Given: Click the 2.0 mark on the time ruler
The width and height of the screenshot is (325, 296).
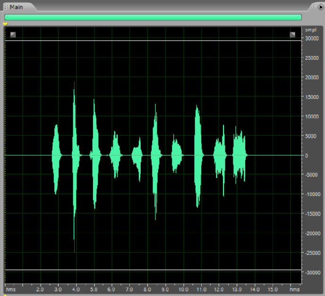Looking at the screenshot, I should click(40, 289).
